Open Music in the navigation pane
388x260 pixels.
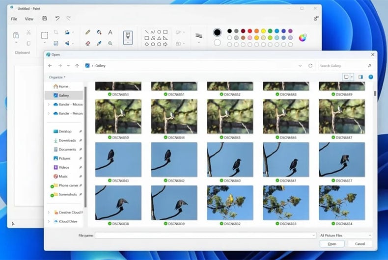tap(64, 176)
